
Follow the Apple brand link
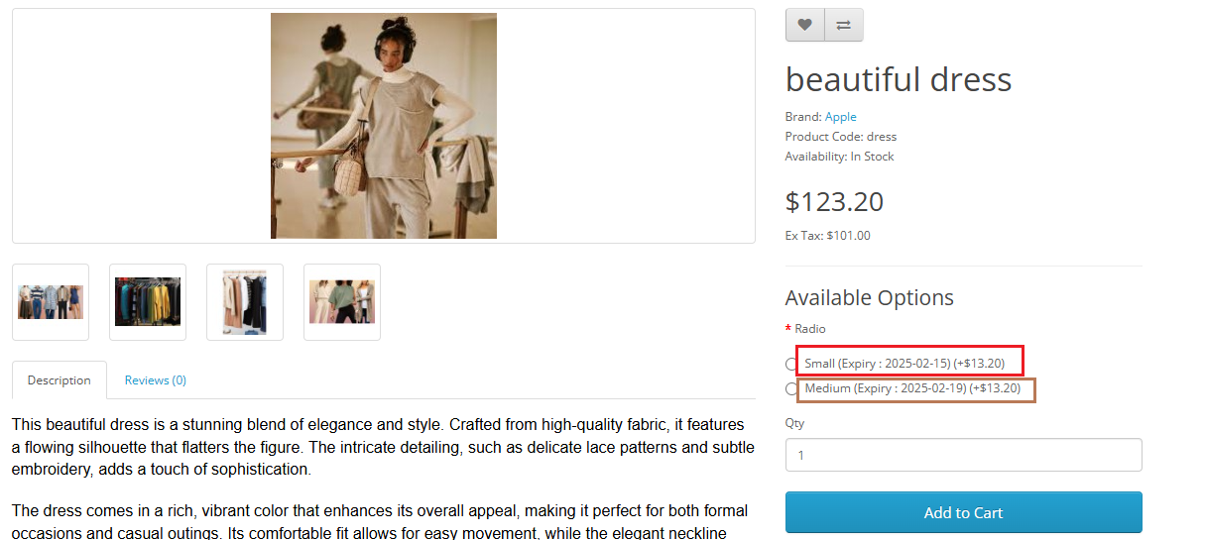840,117
